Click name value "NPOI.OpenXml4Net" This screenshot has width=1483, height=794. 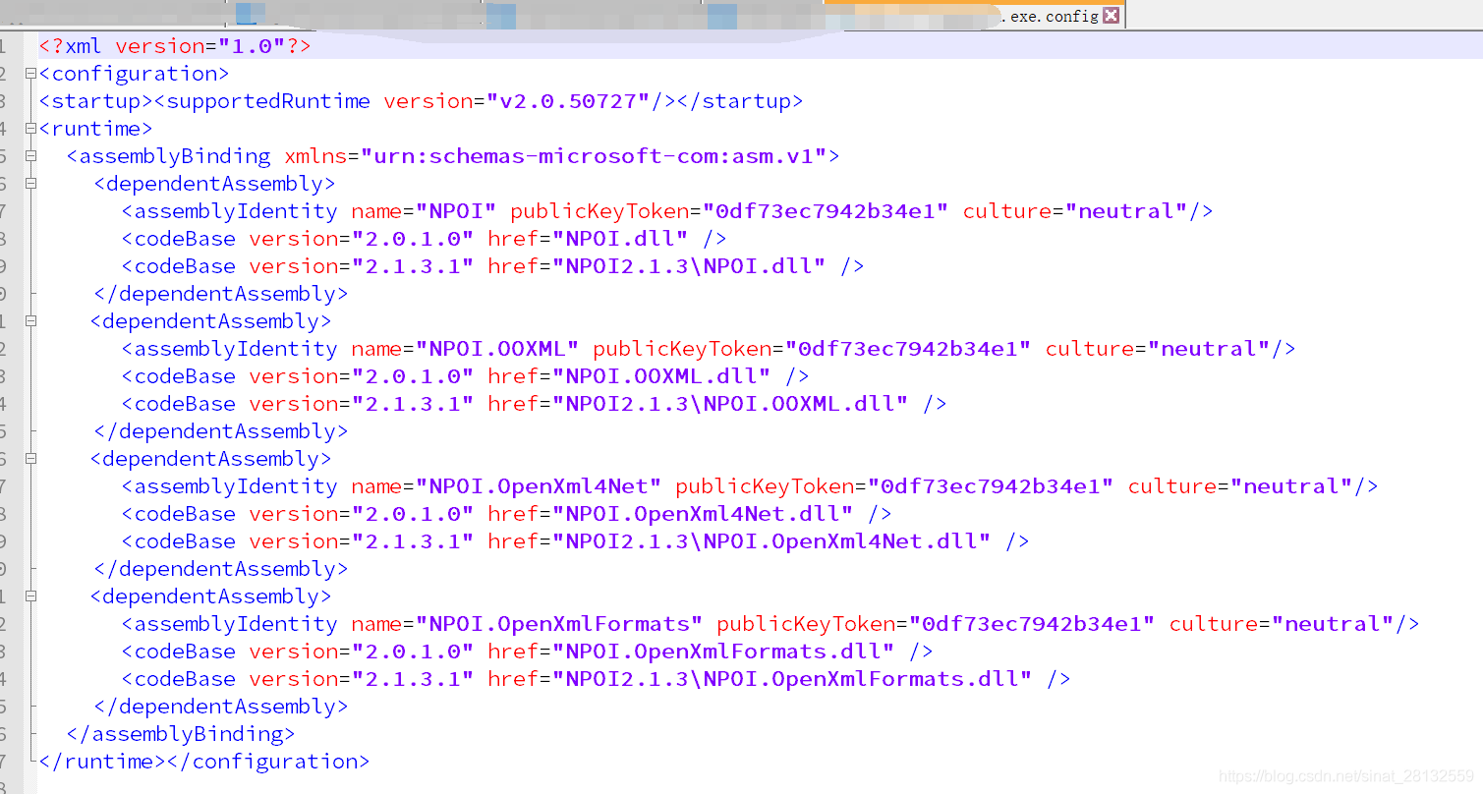pyautogui.click(x=540, y=486)
